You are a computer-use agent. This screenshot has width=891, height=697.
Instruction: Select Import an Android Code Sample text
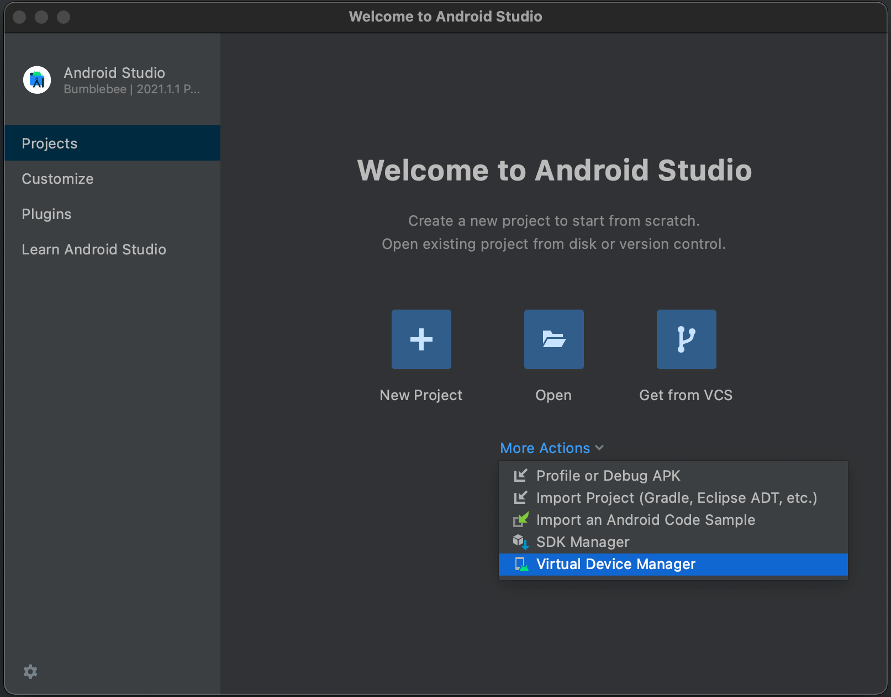coord(646,520)
